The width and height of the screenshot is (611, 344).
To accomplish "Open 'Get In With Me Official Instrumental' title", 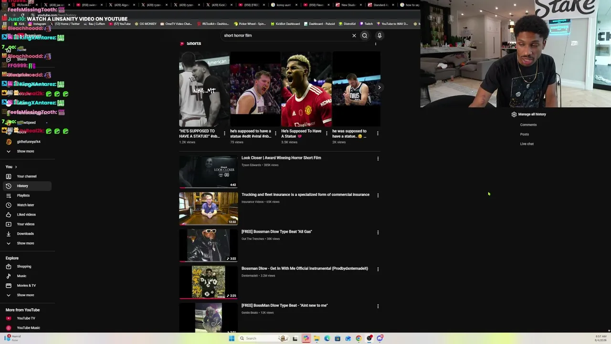I will (x=305, y=269).
